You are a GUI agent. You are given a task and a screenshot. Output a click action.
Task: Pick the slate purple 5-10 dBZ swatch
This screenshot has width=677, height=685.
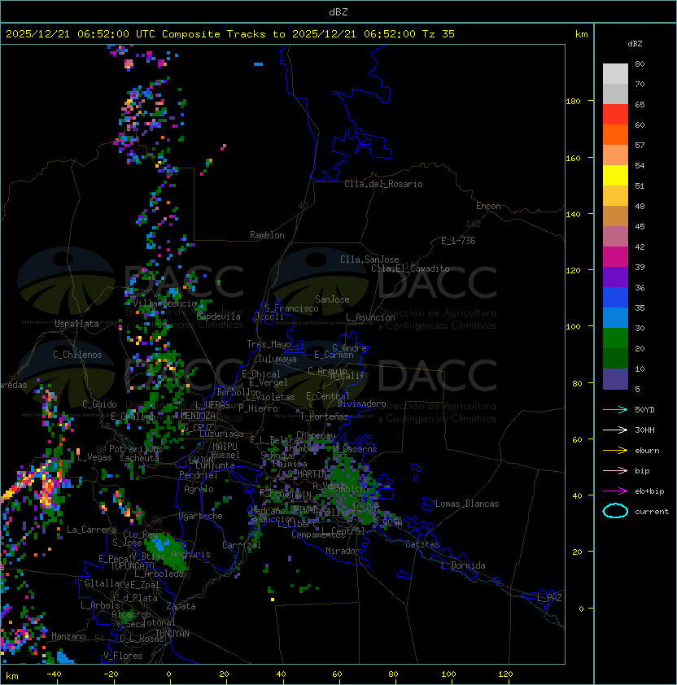[x=615, y=379]
